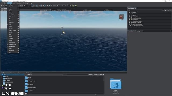Open the Windows menu
The width and height of the screenshot is (172, 96).
pyautogui.click(x=19, y=3)
